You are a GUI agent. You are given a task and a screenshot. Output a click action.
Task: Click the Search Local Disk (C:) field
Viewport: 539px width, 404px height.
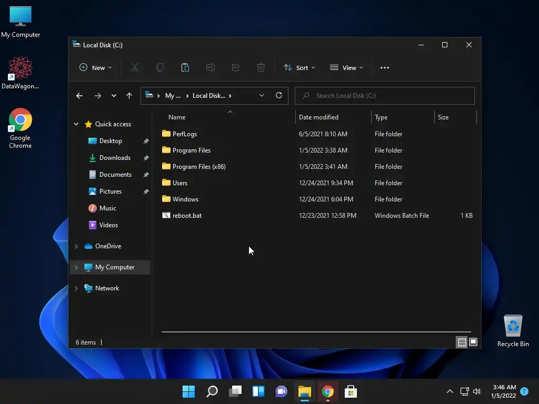click(385, 96)
